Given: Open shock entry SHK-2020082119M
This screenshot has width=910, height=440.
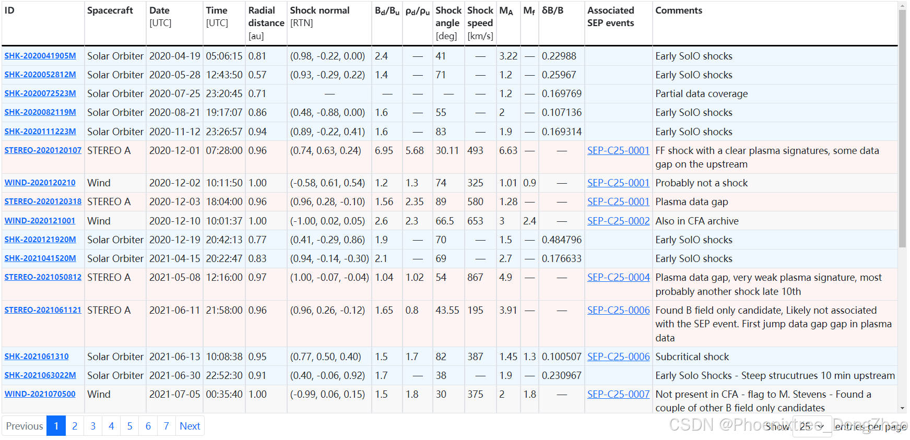Looking at the screenshot, I should pos(40,112).
